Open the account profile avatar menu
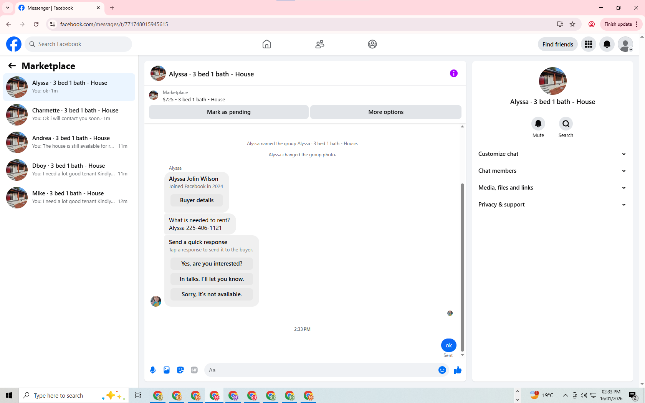 (625, 44)
